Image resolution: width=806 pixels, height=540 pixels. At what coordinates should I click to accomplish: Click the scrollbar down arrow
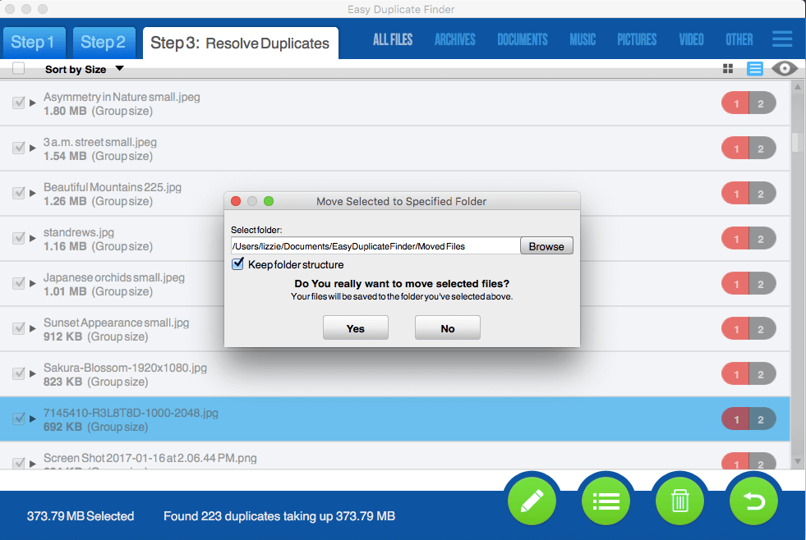(x=797, y=461)
